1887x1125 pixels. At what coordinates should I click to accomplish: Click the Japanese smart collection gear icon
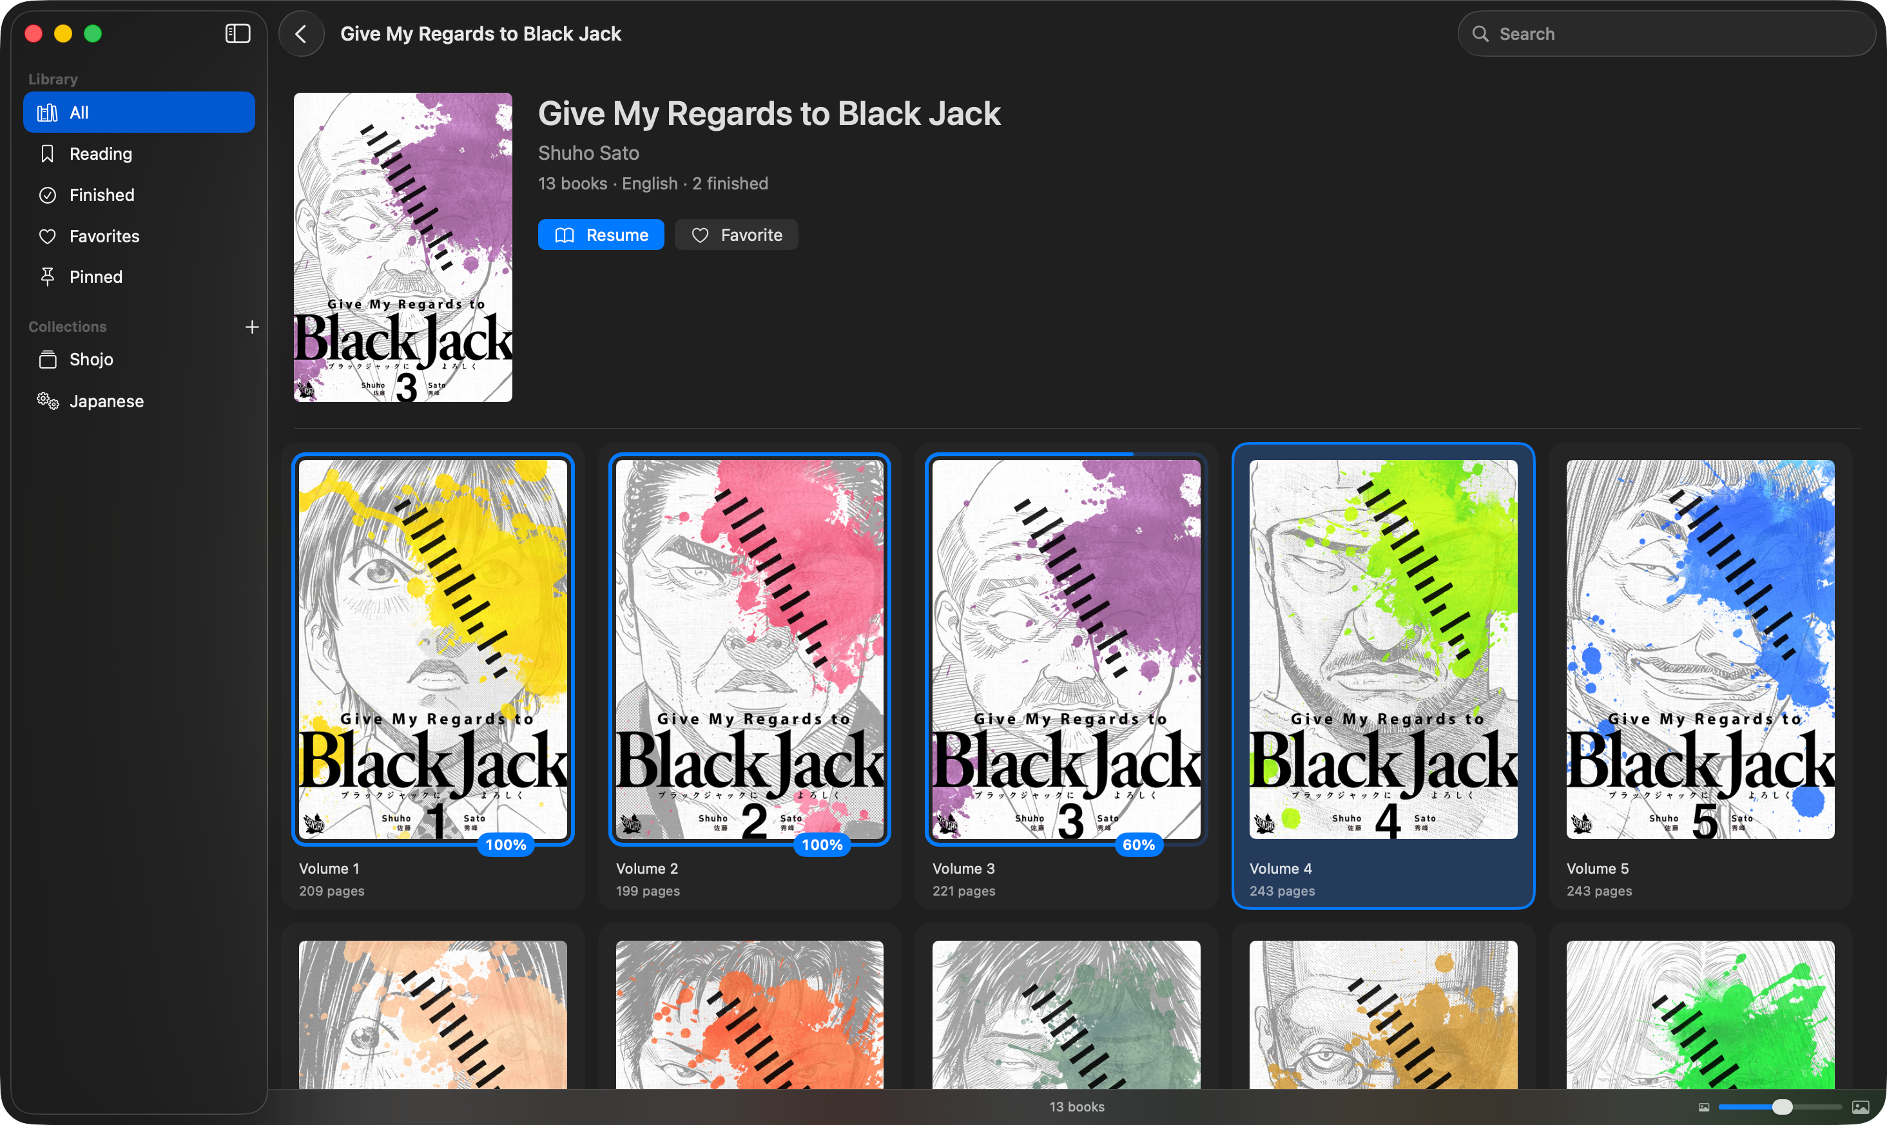48,401
